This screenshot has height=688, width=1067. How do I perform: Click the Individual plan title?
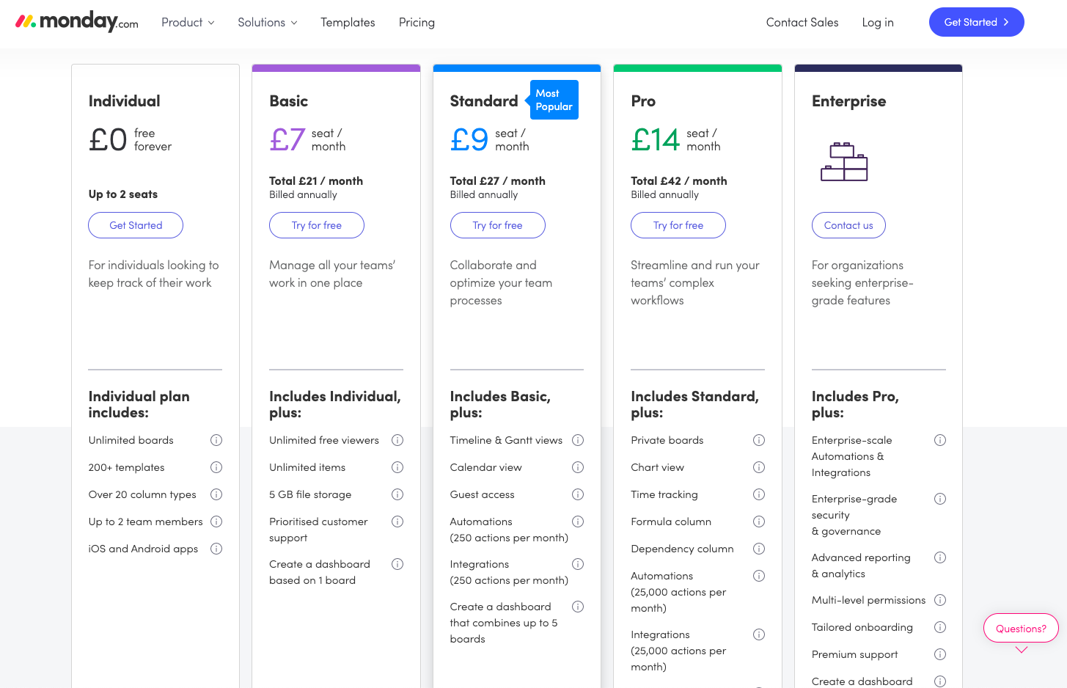pyautogui.click(x=125, y=101)
